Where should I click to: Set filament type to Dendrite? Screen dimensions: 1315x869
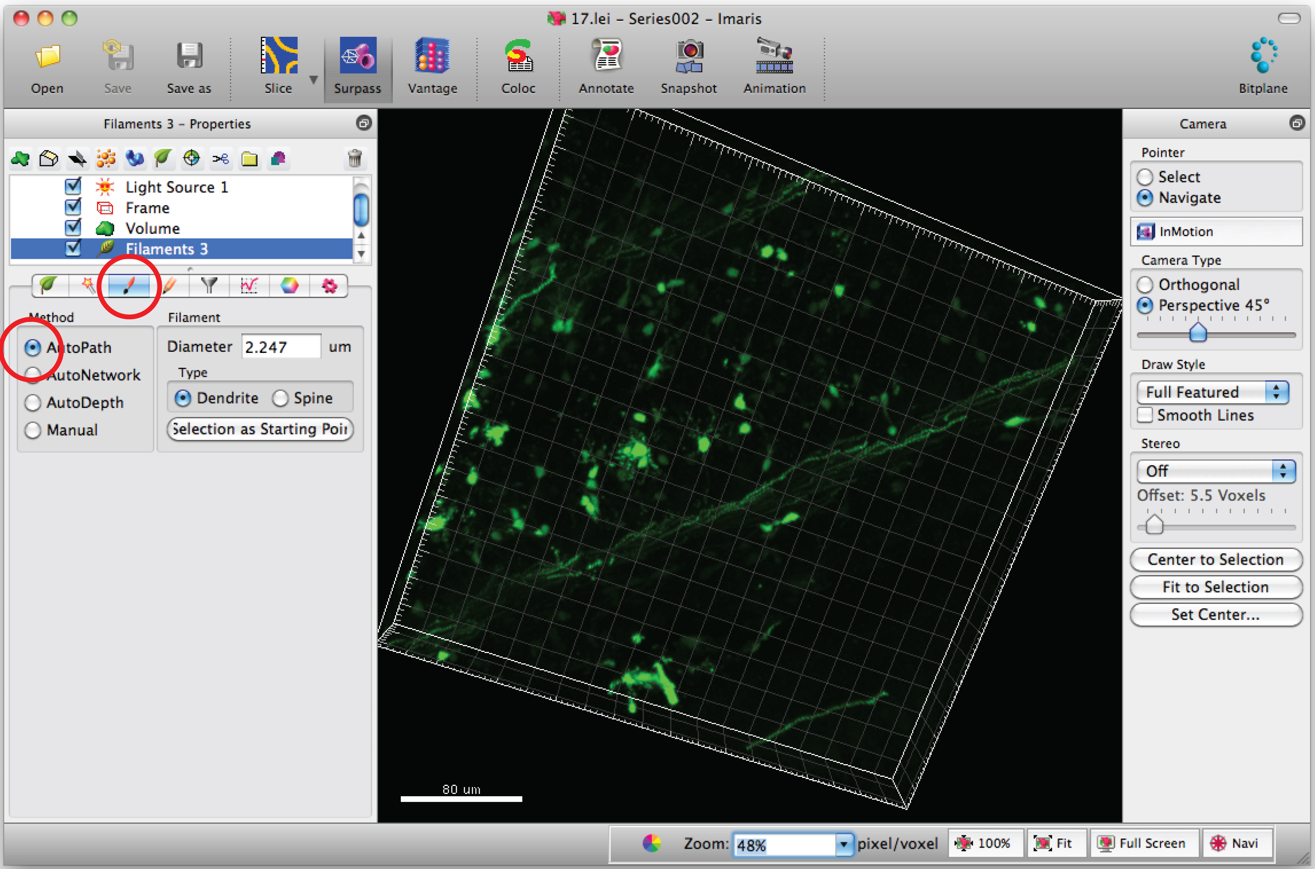pos(183,398)
